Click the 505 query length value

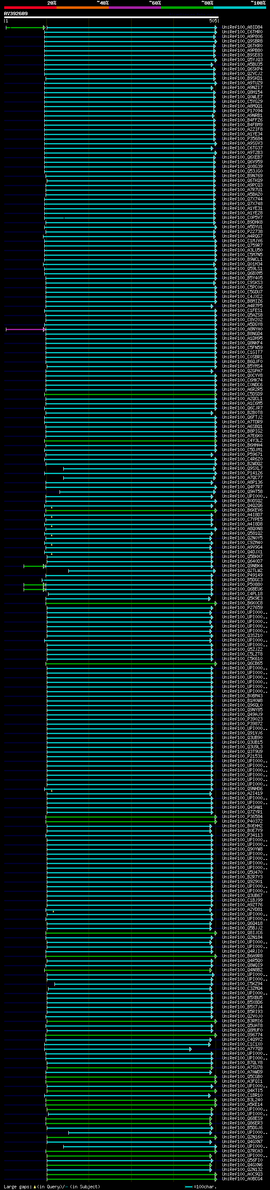tap(213, 21)
